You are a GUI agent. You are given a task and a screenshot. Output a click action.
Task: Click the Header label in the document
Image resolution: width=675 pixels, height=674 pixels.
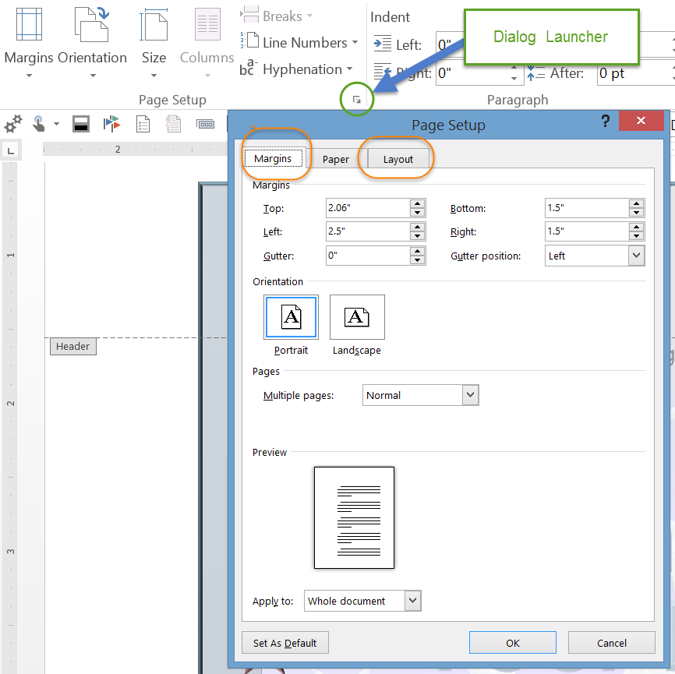point(72,347)
